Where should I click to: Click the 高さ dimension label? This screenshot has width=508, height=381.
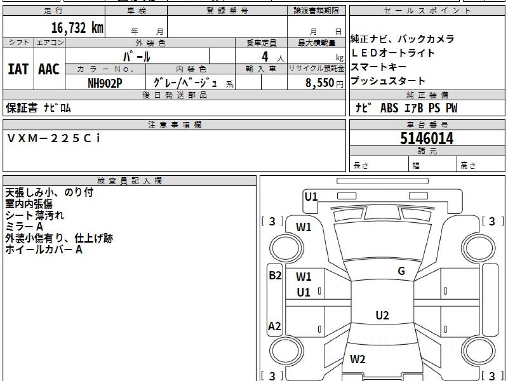click(x=468, y=166)
